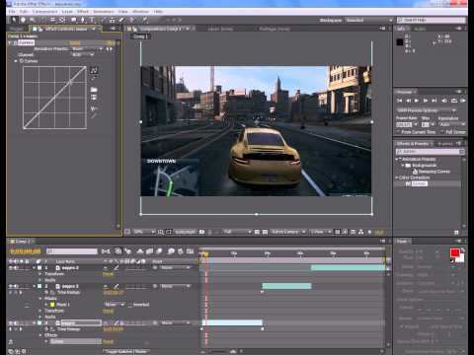The width and height of the screenshot is (474, 355).
Task: Open RAM Preview Options dropdown
Action: (427, 110)
